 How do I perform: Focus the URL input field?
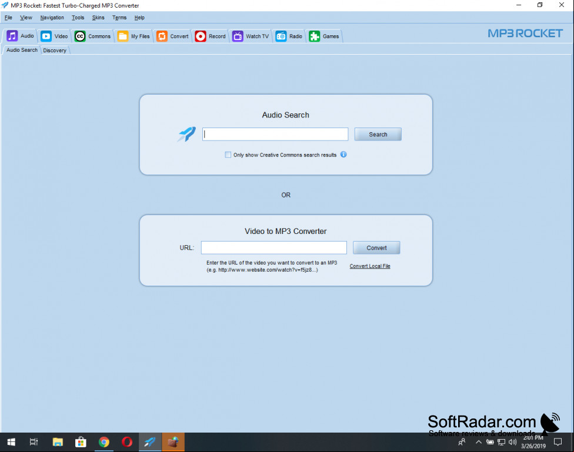coord(274,248)
